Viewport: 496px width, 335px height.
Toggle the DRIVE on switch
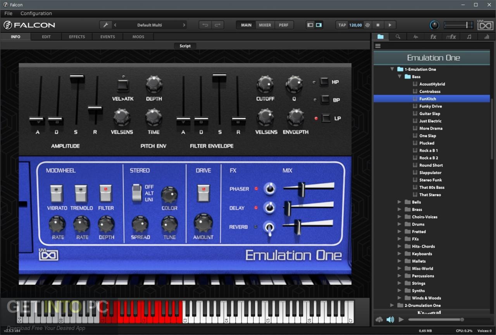click(203, 193)
